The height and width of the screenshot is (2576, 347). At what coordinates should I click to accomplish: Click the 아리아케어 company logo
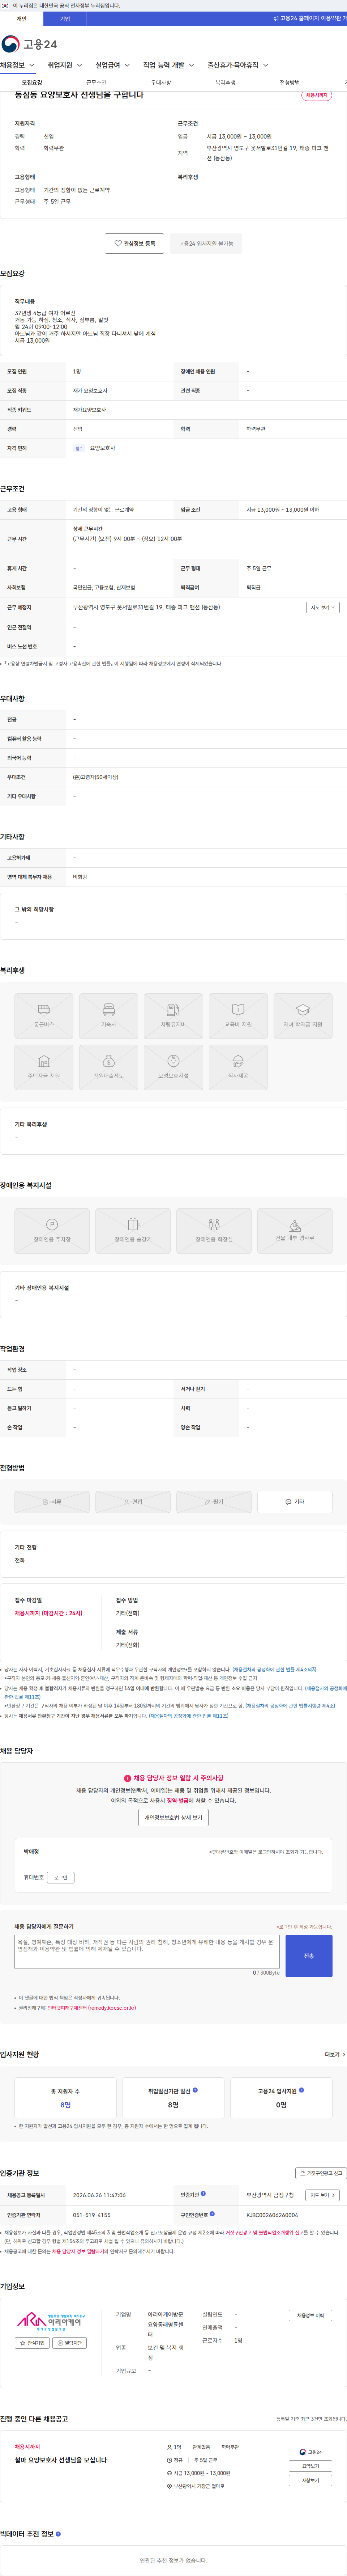coord(51,2321)
